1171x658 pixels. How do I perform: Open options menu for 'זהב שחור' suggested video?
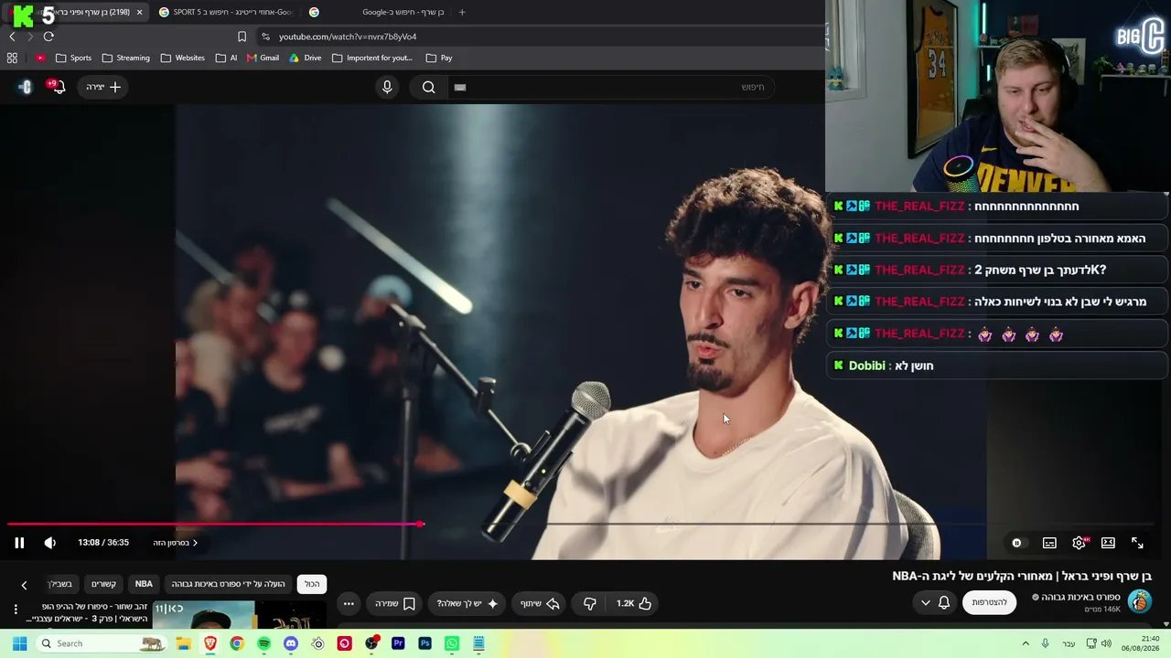tap(16, 609)
